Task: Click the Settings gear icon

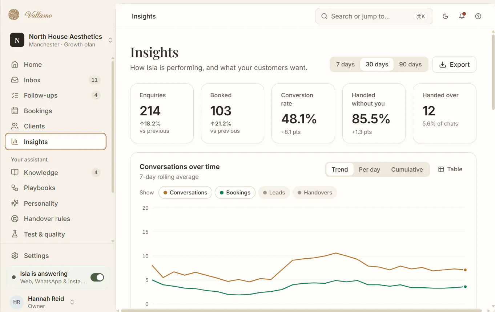Action: click(x=15, y=256)
